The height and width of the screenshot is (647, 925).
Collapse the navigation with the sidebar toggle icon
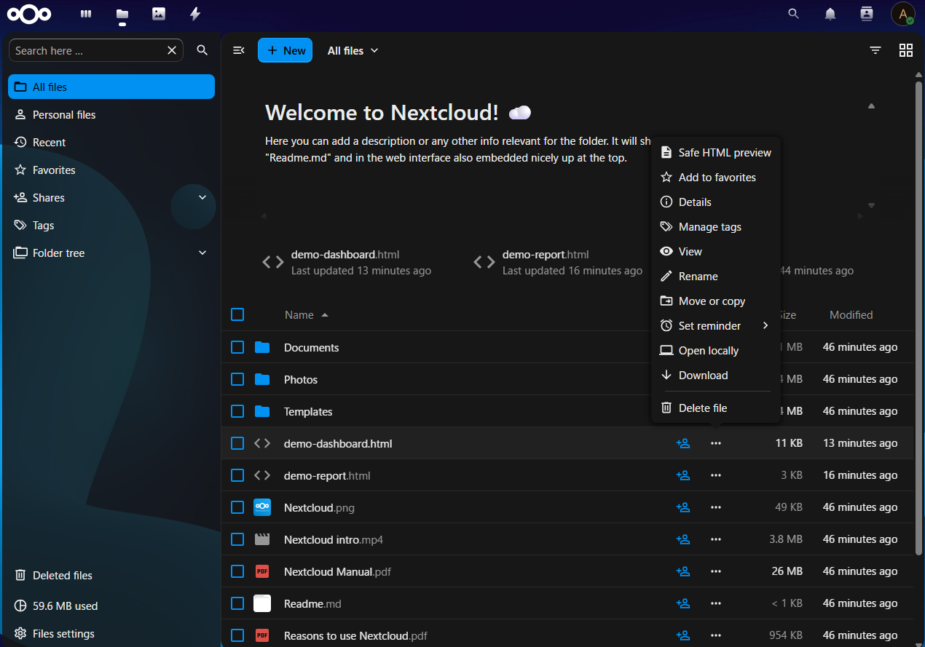(238, 50)
